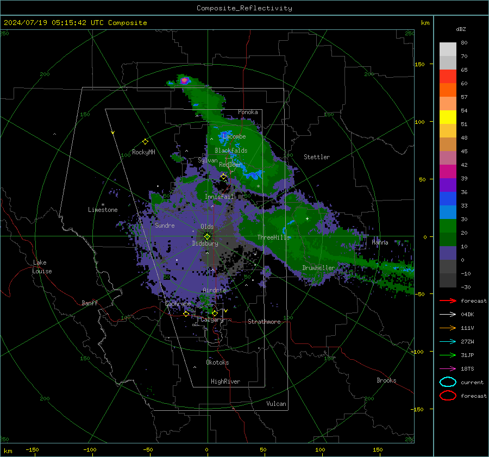Viewport: 489px width, 457px height.
Task: Click the asterisk marker above Limestone
Action: (103, 205)
